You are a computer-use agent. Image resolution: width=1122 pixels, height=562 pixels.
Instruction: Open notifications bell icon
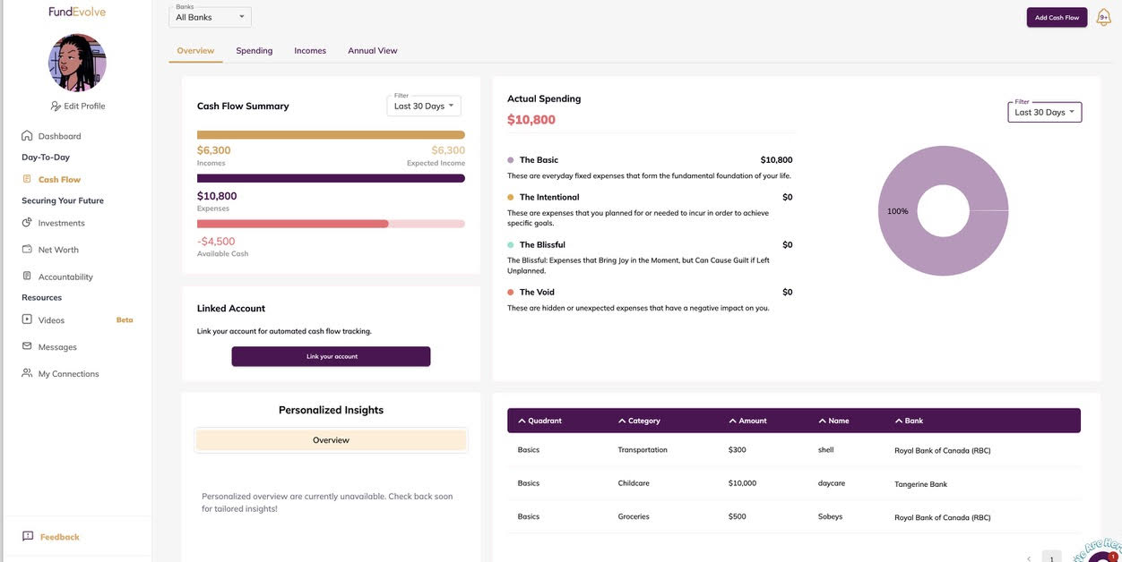click(1103, 17)
